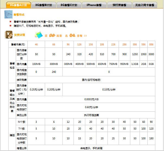Select the 180 video minutes cell
The width and height of the screenshot is (164, 151).
point(151,138)
